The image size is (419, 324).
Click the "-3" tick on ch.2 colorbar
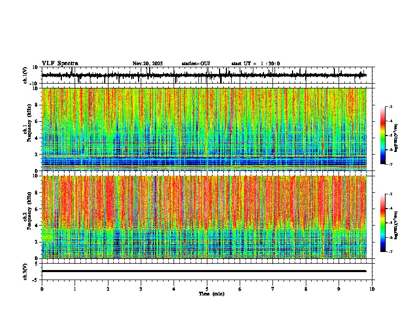[x=390, y=194]
